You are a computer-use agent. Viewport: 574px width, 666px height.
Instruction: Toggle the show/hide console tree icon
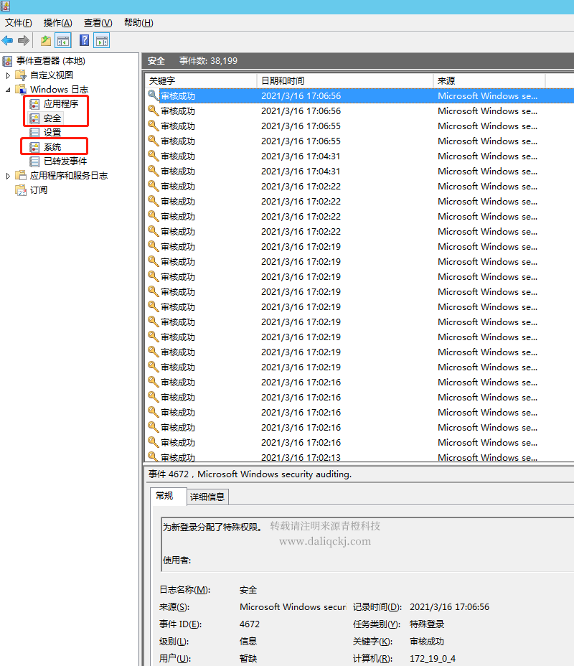(x=63, y=41)
